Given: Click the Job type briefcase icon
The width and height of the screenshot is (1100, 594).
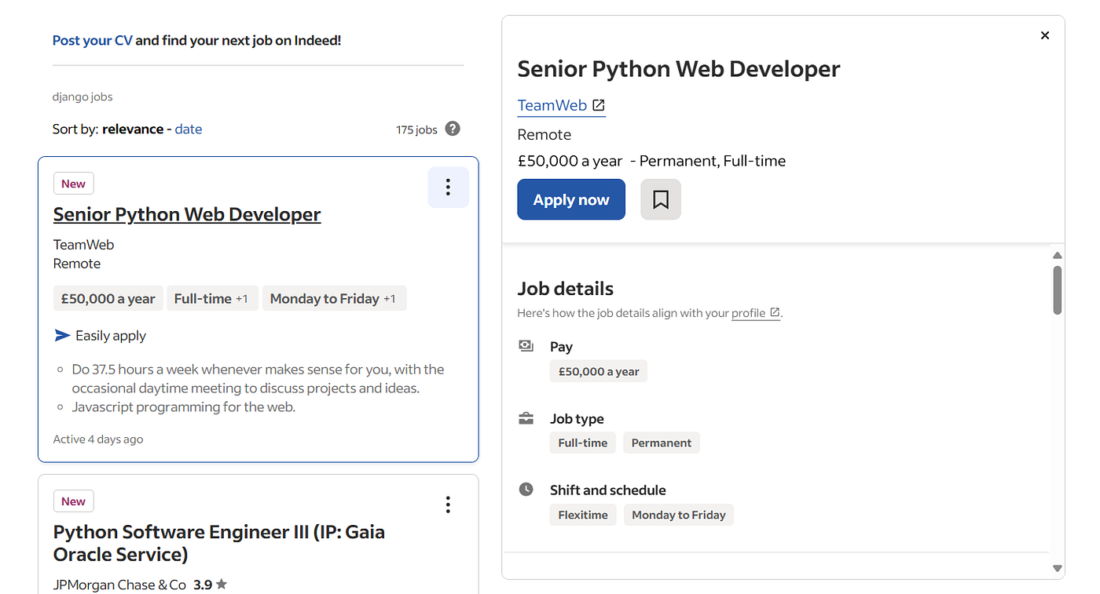Looking at the screenshot, I should [526, 418].
